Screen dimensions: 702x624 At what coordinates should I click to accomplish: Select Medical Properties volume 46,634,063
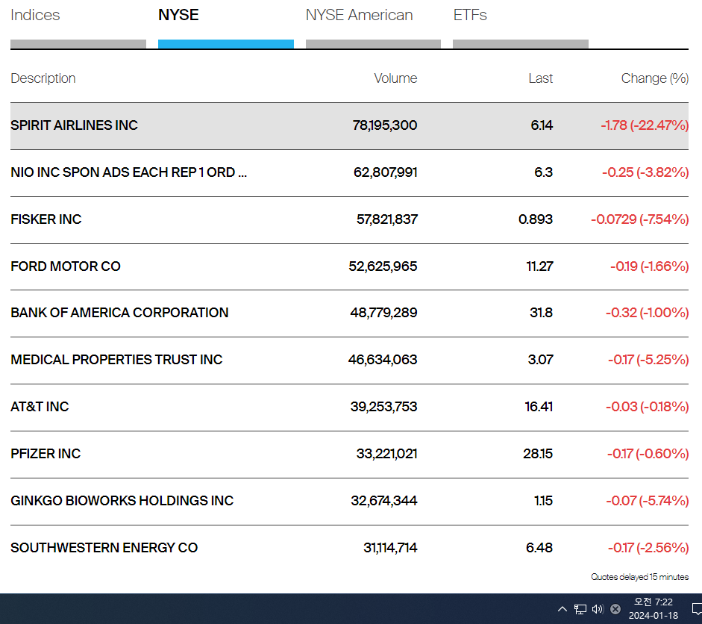pos(383,360)
